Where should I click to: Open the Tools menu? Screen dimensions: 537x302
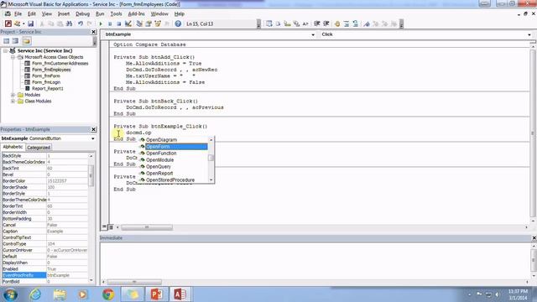coord(116,13)
